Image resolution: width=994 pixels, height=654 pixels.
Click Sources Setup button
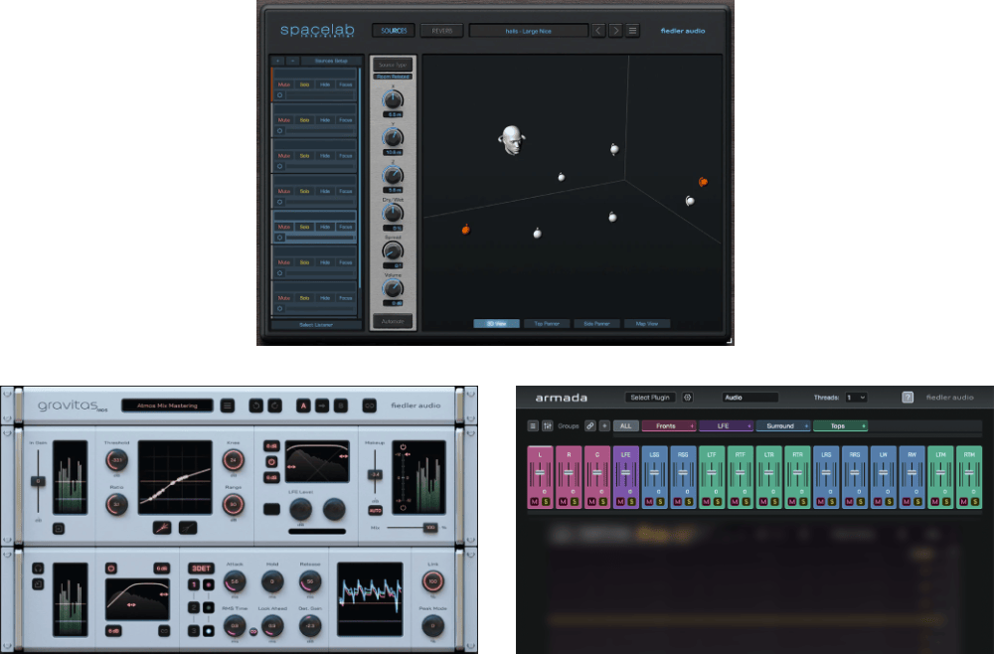click(x=331, y=61)
